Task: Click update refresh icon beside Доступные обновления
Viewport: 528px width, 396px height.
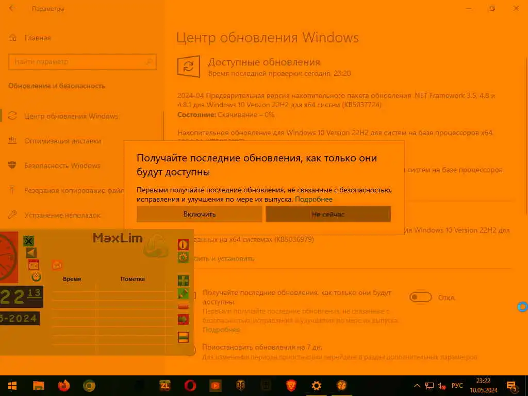Action: [x=189, y=67]
